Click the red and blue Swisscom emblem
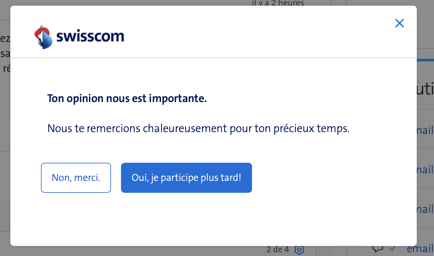434x256 pixels. coord(43,37)
